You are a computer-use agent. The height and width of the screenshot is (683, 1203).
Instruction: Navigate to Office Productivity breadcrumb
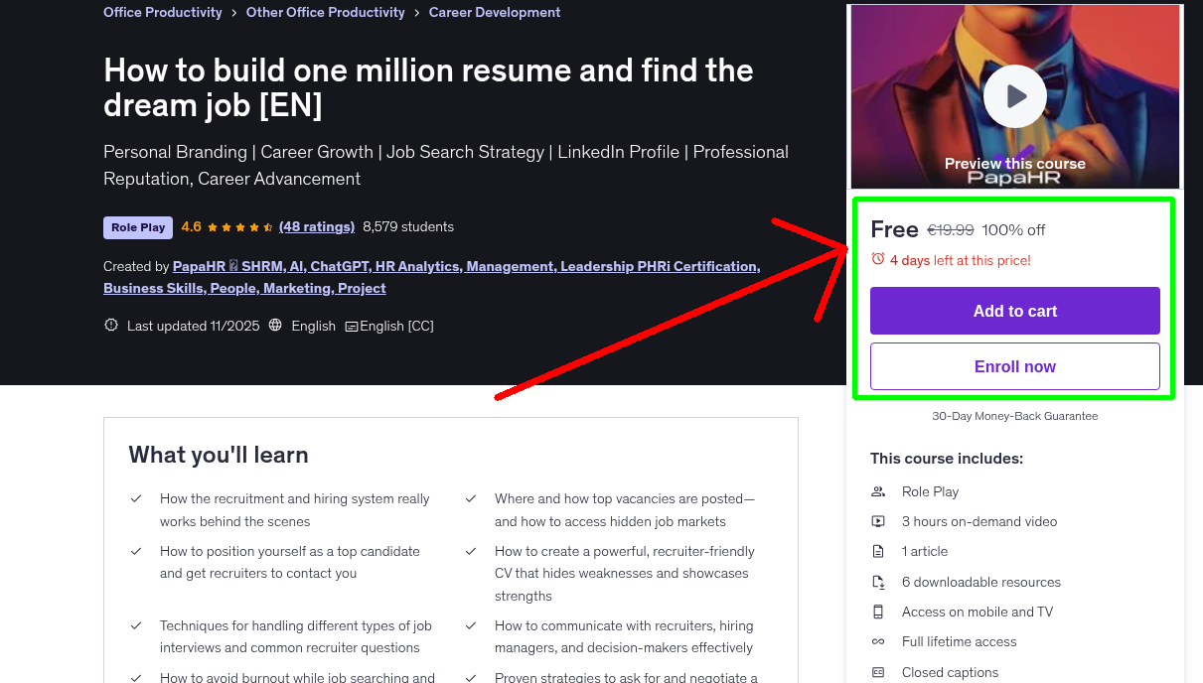click(x=162, y=12)
